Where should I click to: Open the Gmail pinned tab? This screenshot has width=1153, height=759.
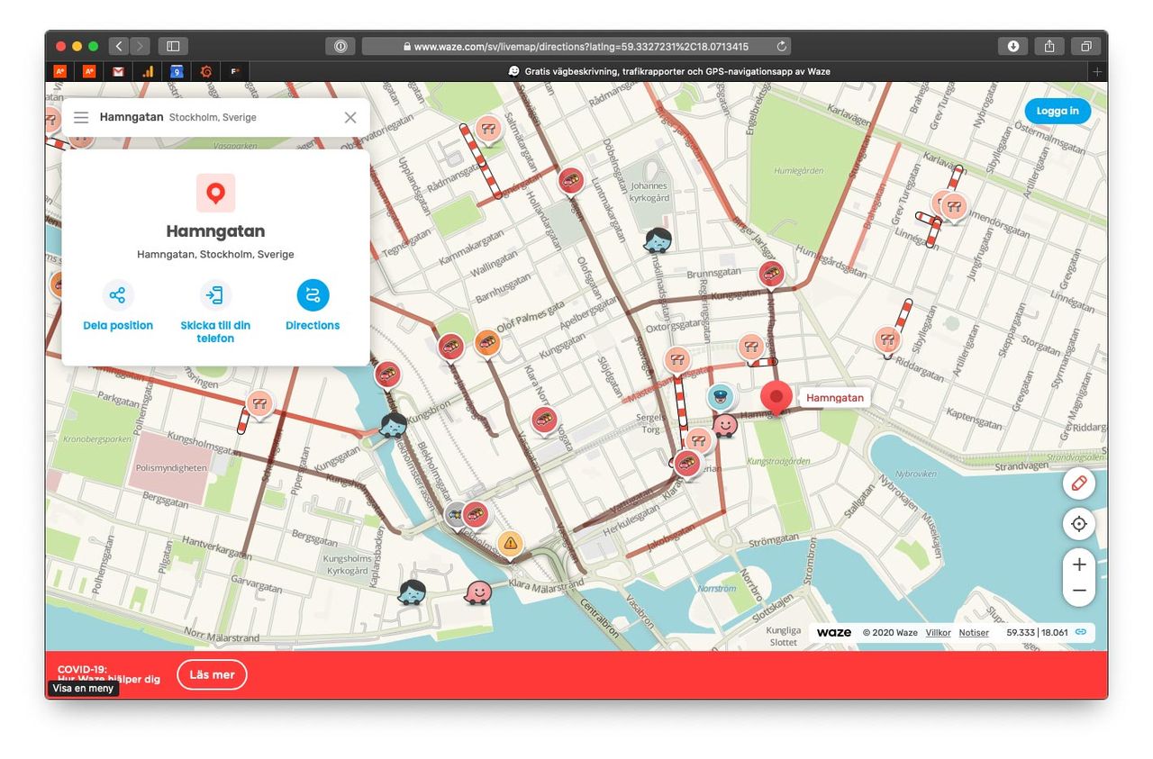point(118,71)
